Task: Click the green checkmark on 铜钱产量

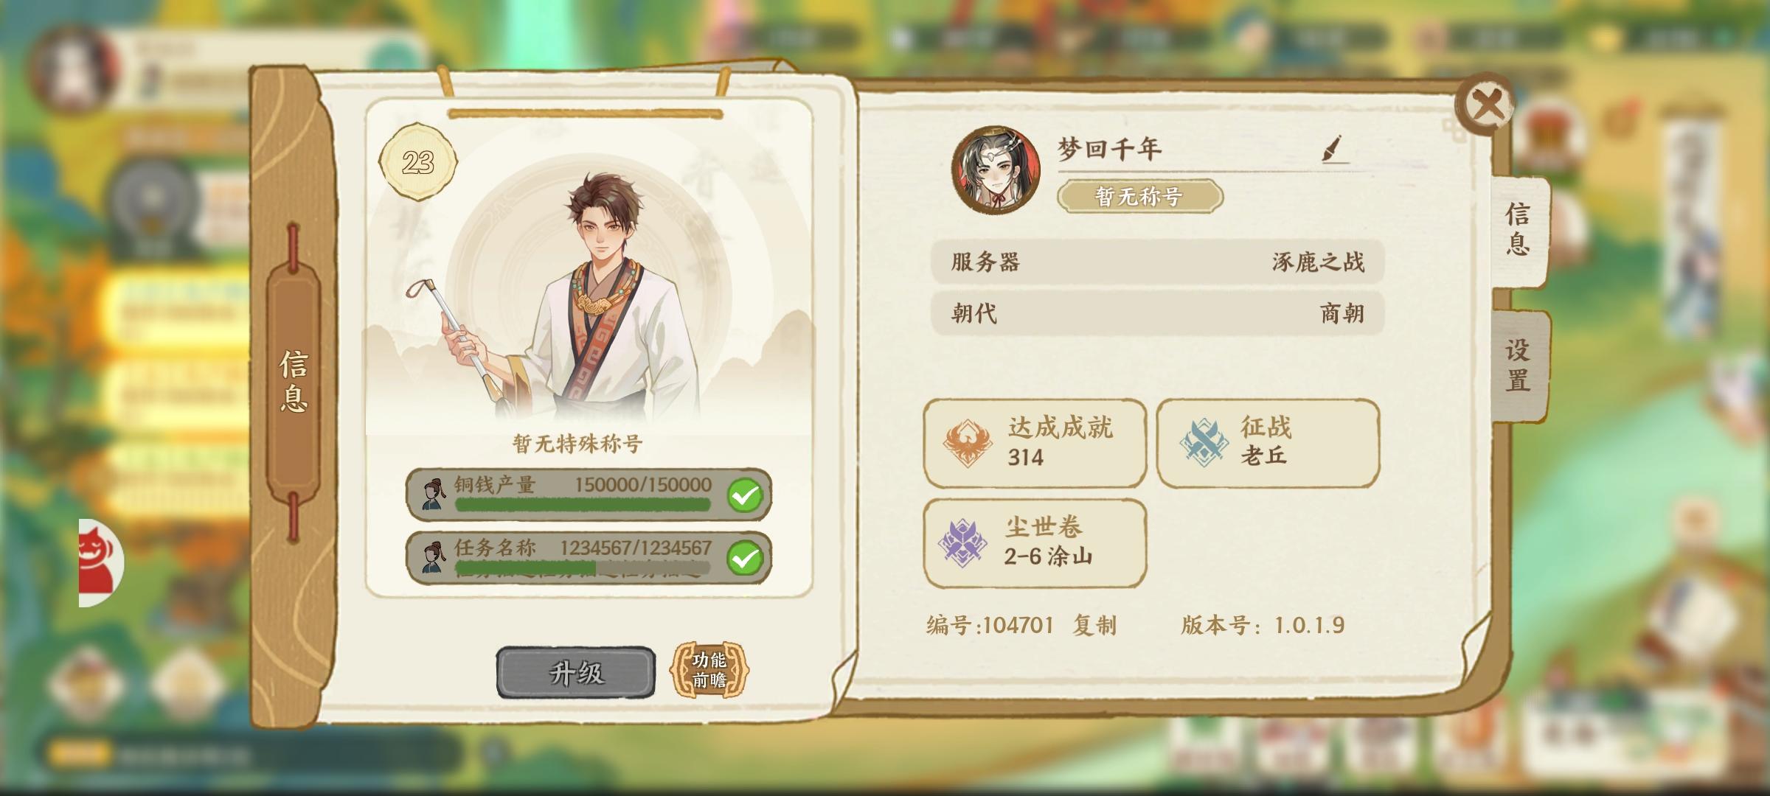Action: click(x=744, y=495)
